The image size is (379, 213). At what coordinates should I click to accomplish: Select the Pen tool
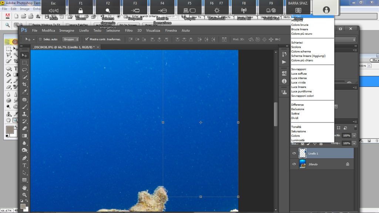tap(24, 158)
